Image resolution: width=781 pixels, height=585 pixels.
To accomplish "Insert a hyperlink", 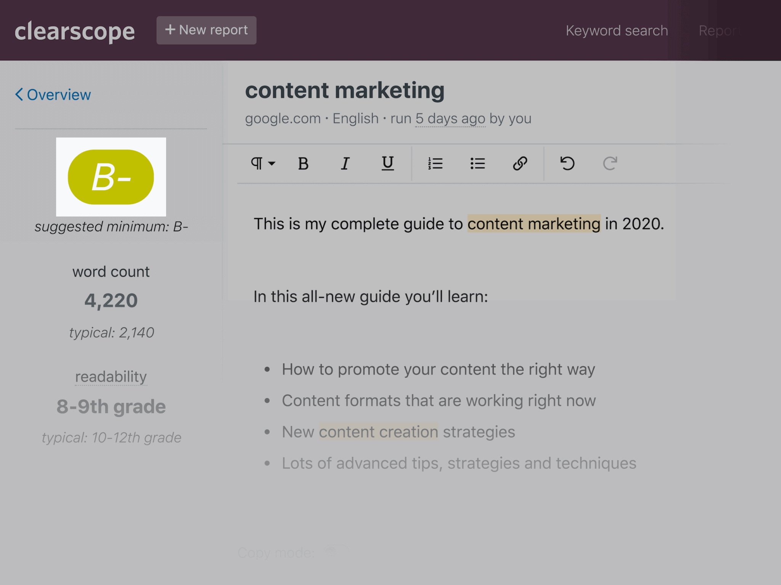I will click(520, 164).
